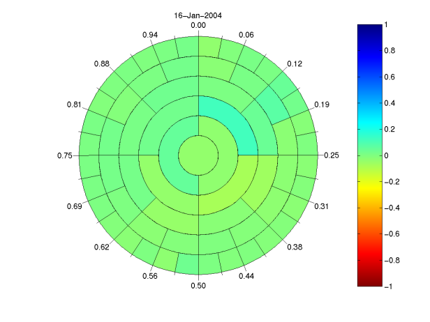Select the 0.69 angle label
This screenshot has height=322, width=430.
pyautogui.click(x=75, y=206)
